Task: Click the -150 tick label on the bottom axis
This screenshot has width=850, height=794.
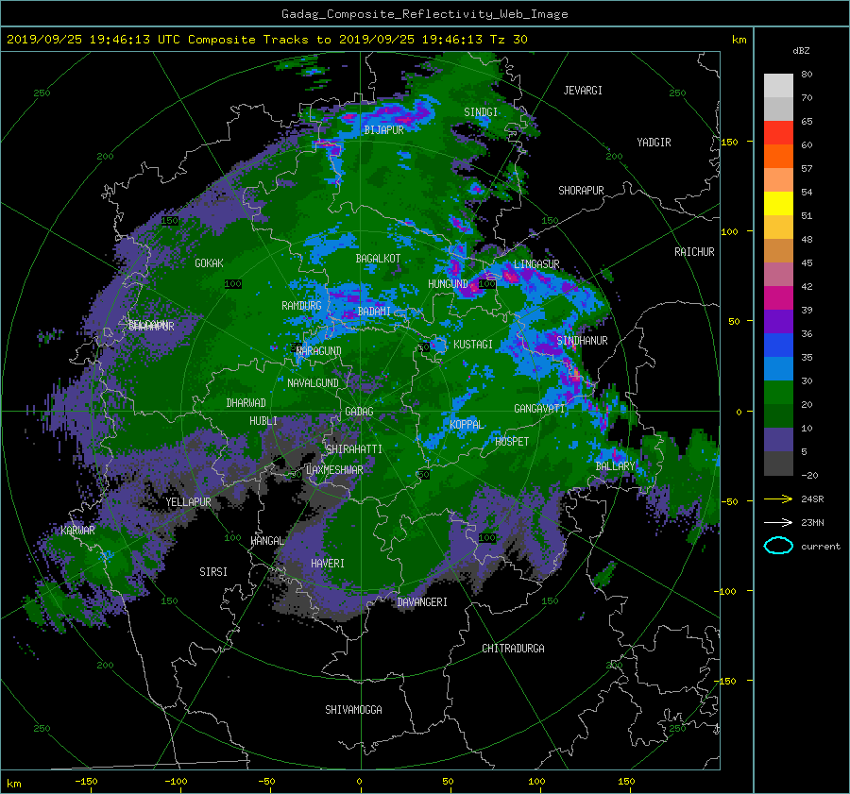Action: [x=86, y=782]
